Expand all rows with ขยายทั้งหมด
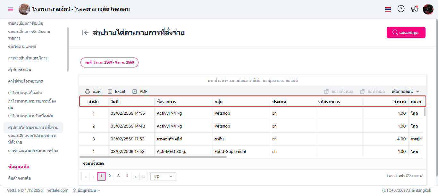This screenshot has width=438, height=195. pyautogui.click(x=339, y=92)
